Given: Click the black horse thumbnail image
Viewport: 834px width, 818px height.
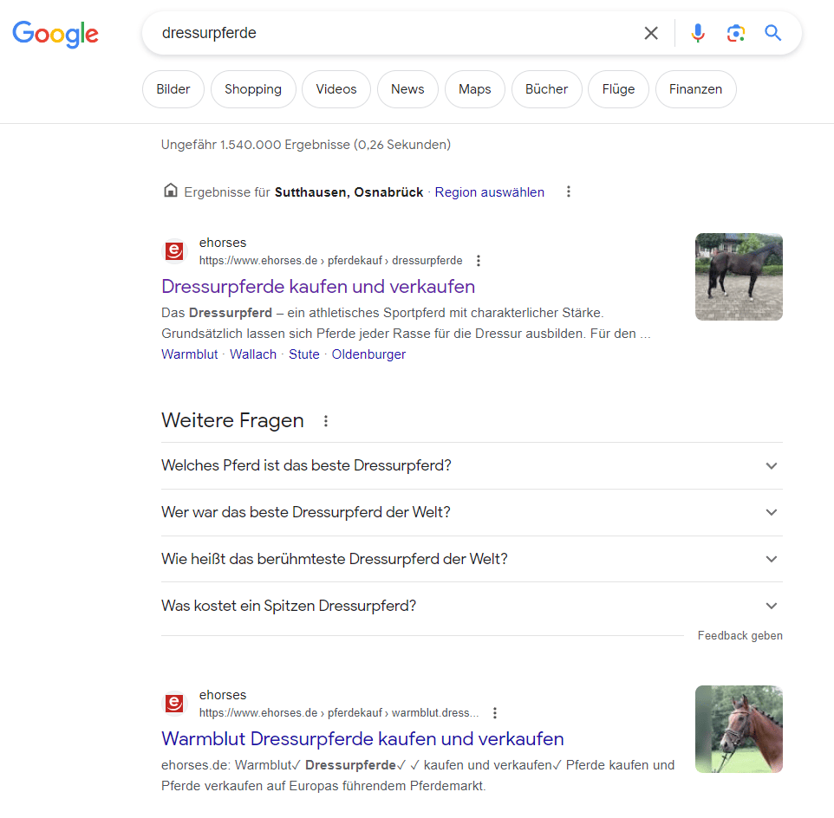Looking at the screenshot, I should [739, 276].
